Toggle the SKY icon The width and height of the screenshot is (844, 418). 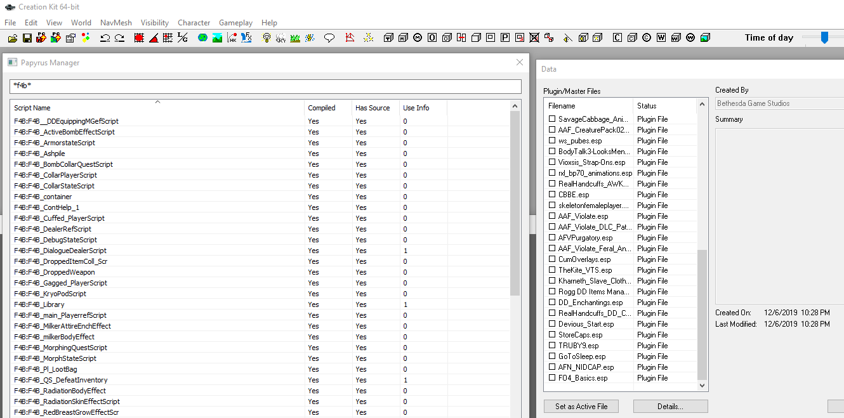[280, 38]
